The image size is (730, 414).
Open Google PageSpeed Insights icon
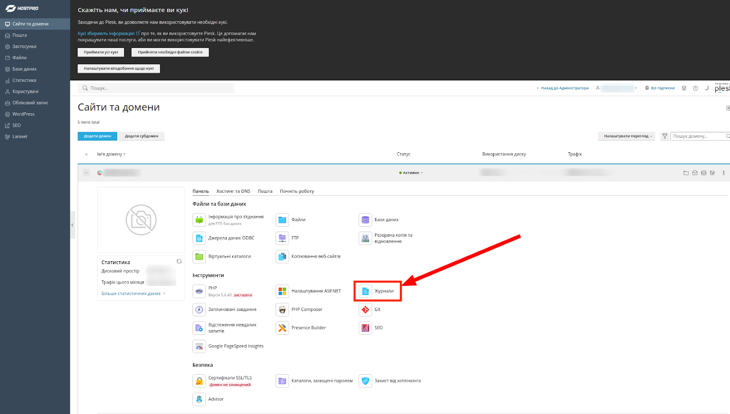[x=199, y=347]
